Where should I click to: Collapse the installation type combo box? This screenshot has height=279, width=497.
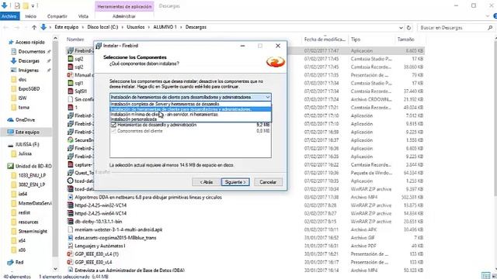[268, 97]
